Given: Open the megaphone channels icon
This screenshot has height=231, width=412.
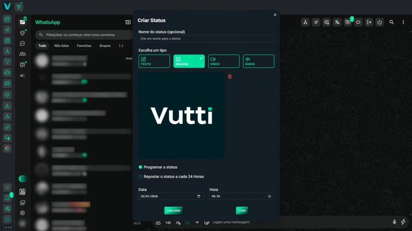Looking at the screenshot, I should point(23,75).
